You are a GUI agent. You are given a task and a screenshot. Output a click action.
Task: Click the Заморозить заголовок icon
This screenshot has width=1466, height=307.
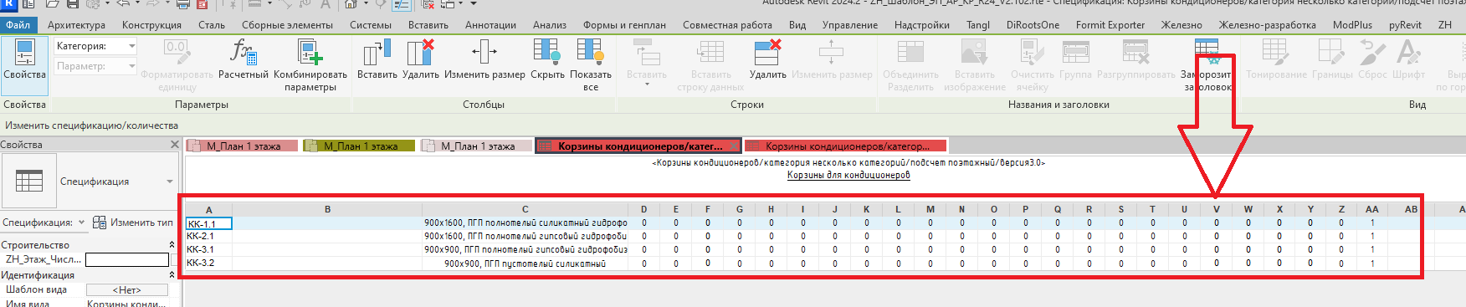click(x=1207, y=53)
